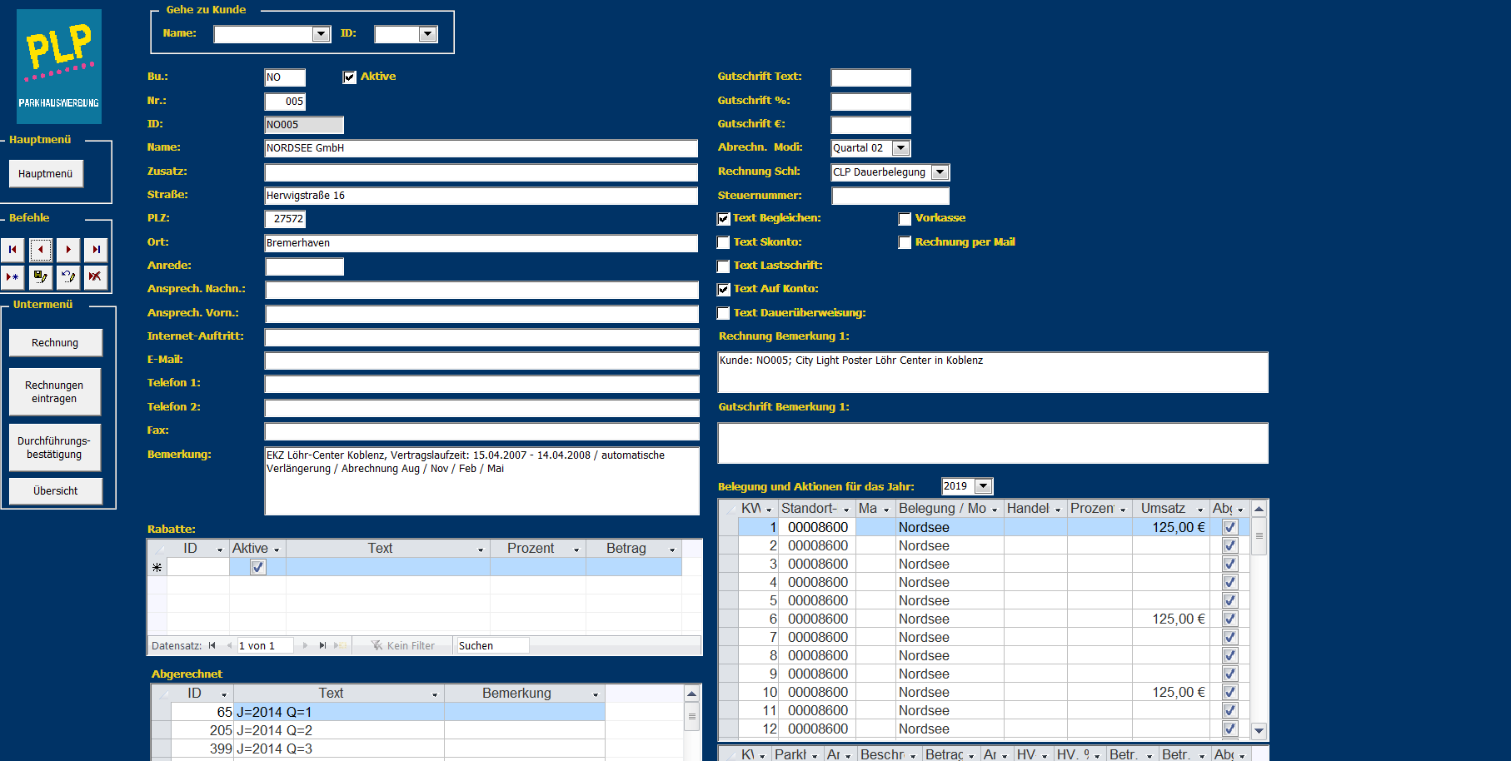Screen dimensions: 1511x761
Task: Open the Übersicht submenu item
Action: 55,491
